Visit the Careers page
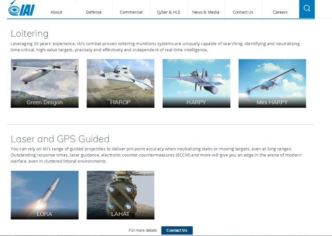 [x=280, y=12]
